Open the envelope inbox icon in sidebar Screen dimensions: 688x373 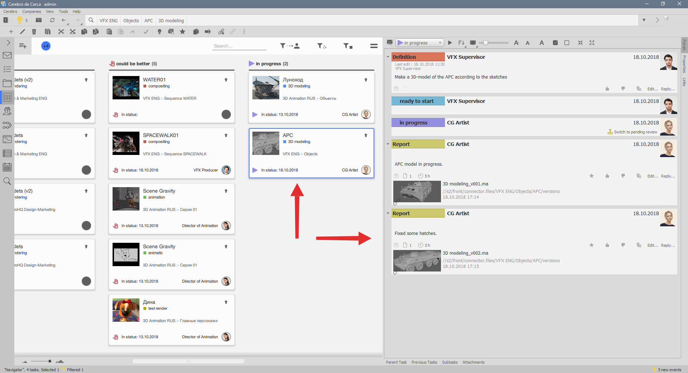pyautogui.click(x=7, y=55)
